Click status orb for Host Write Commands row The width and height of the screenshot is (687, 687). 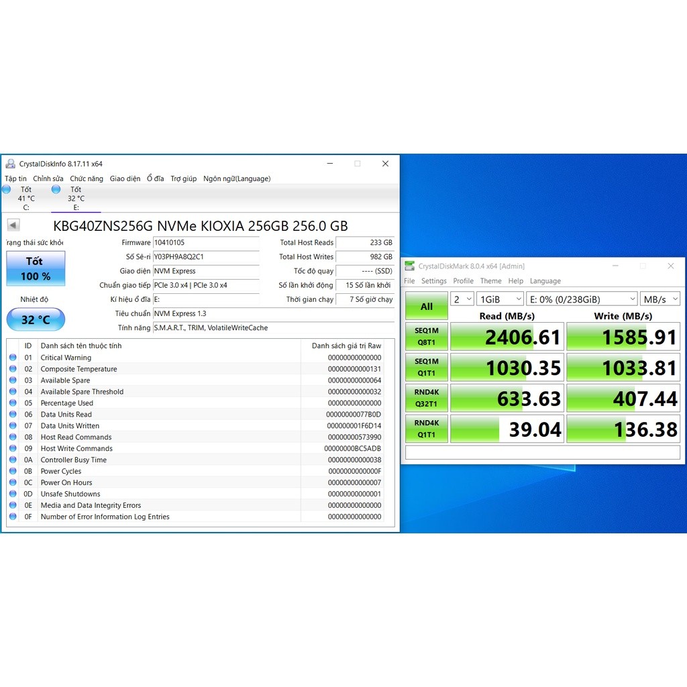pos(13,449)
